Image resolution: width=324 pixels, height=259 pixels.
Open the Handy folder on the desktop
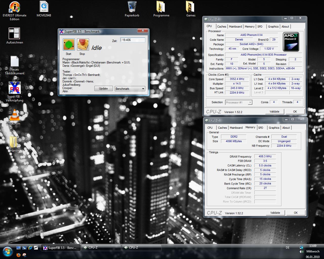pos(14,144)
